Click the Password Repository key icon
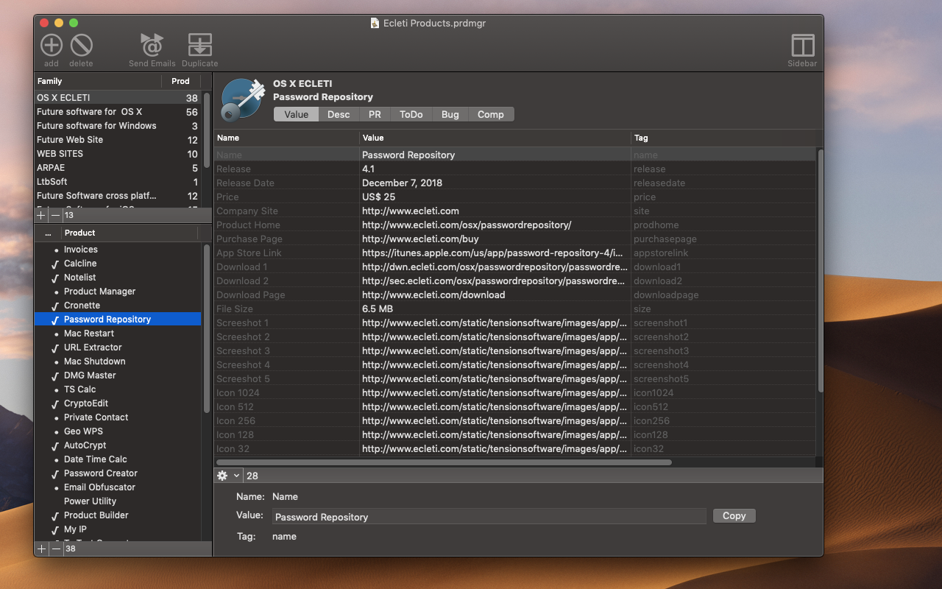Viewport: 942px width, 589px height. [242, 100]
